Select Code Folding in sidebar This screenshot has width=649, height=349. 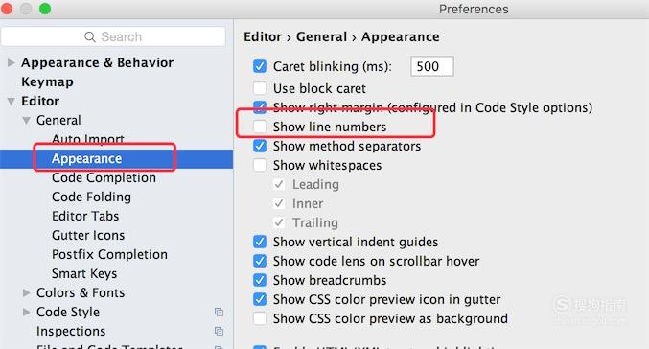[x=91, y=198]
